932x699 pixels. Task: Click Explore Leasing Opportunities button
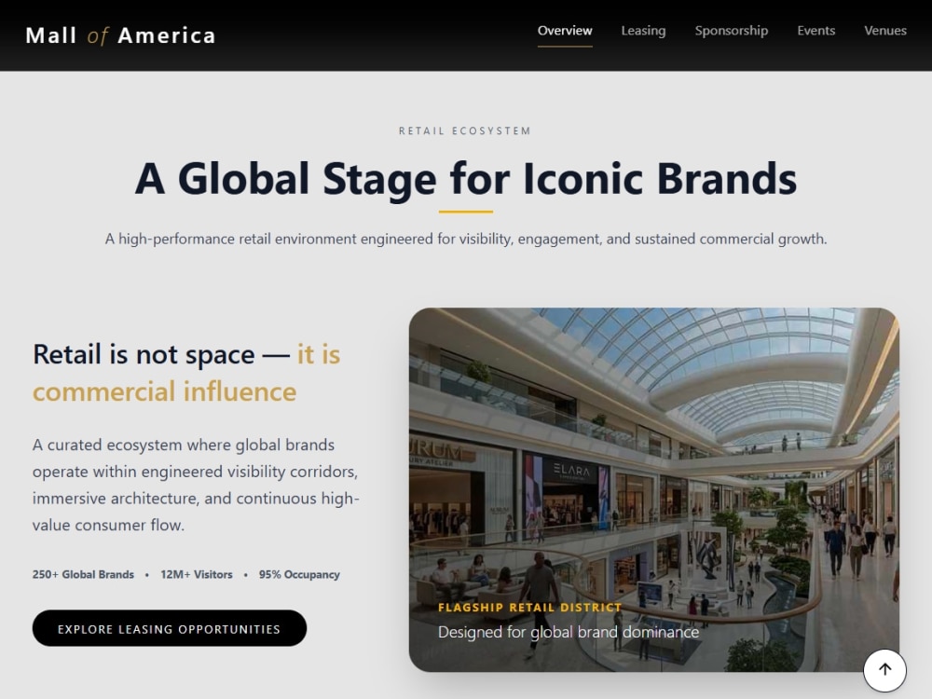[x=170, y=628]
